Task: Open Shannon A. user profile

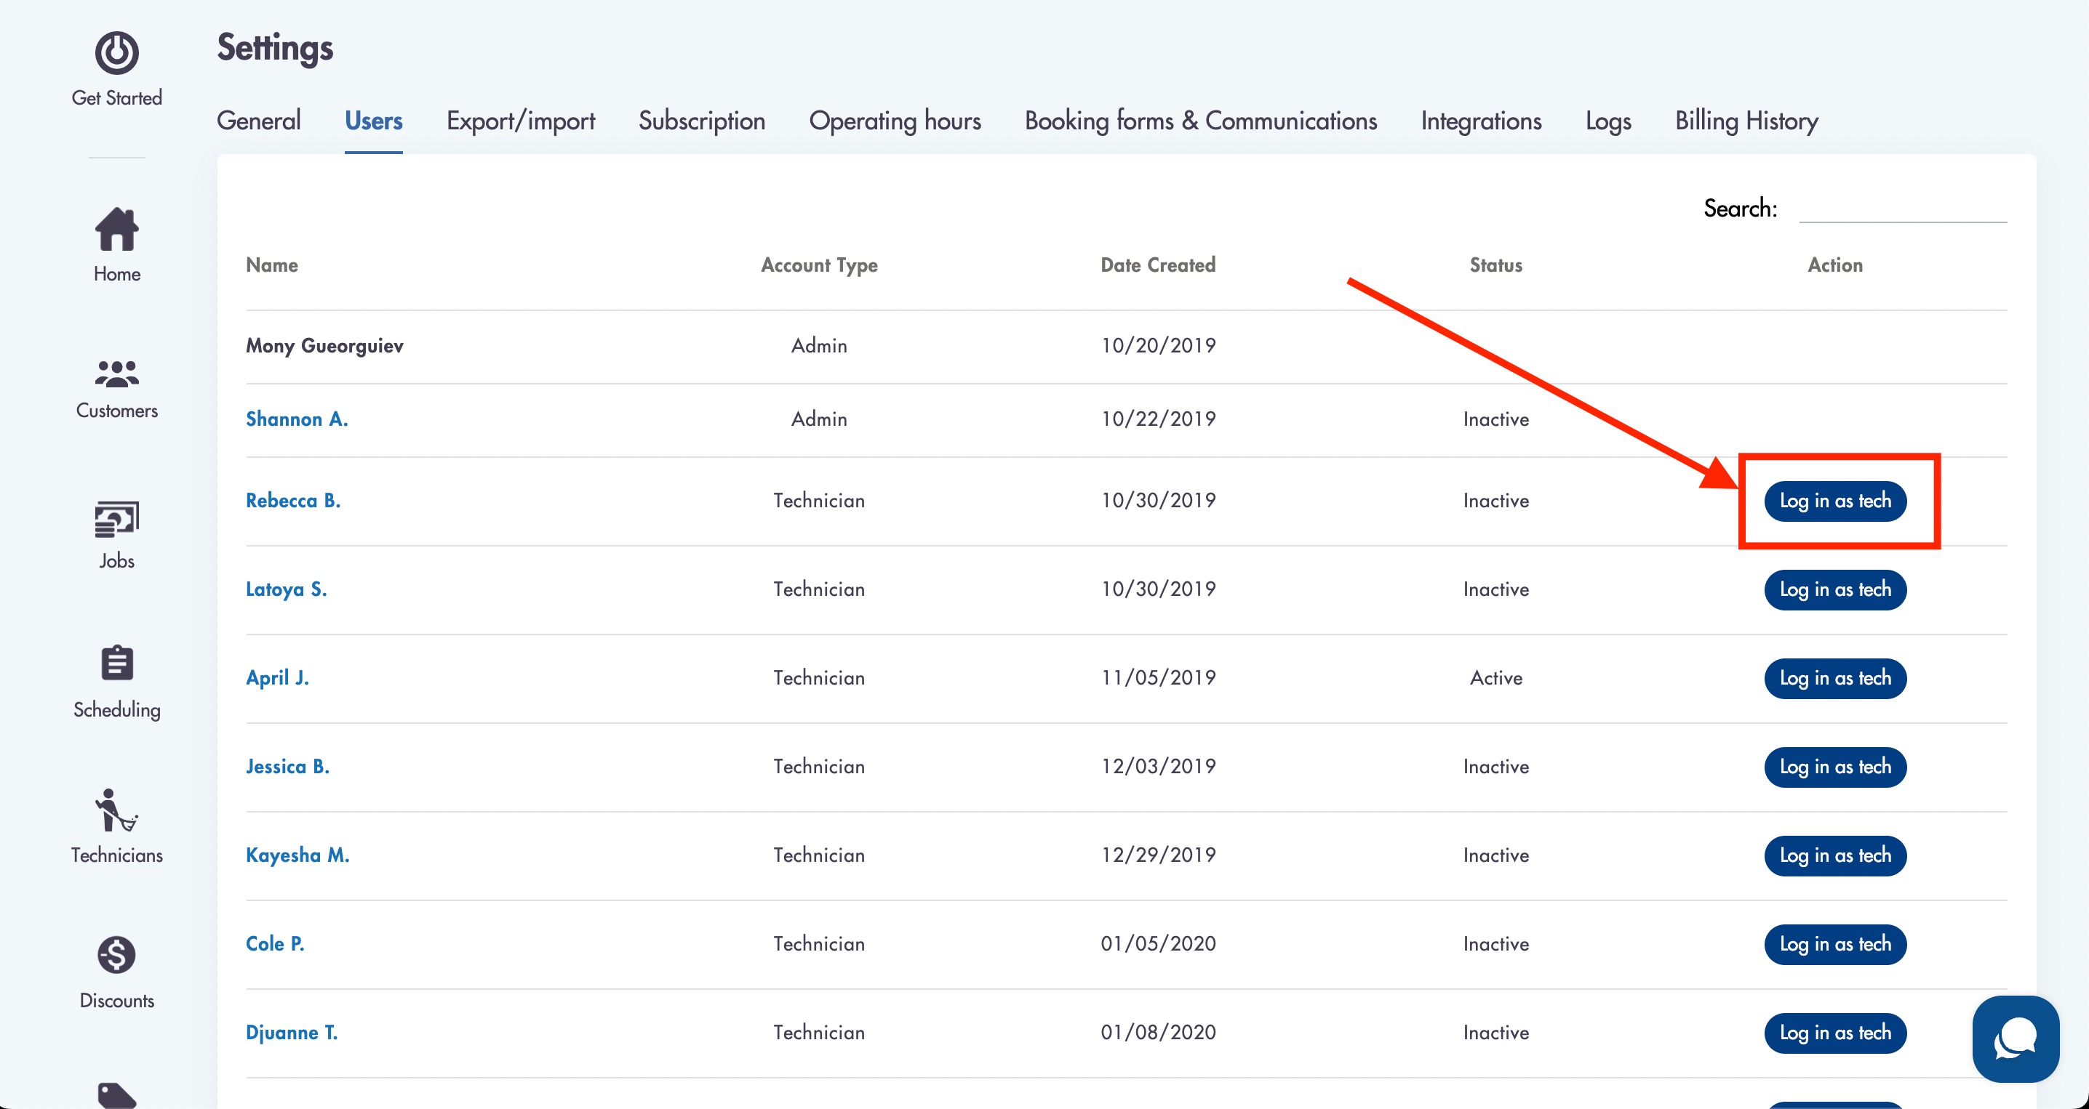Action: (x=297, y=419)
